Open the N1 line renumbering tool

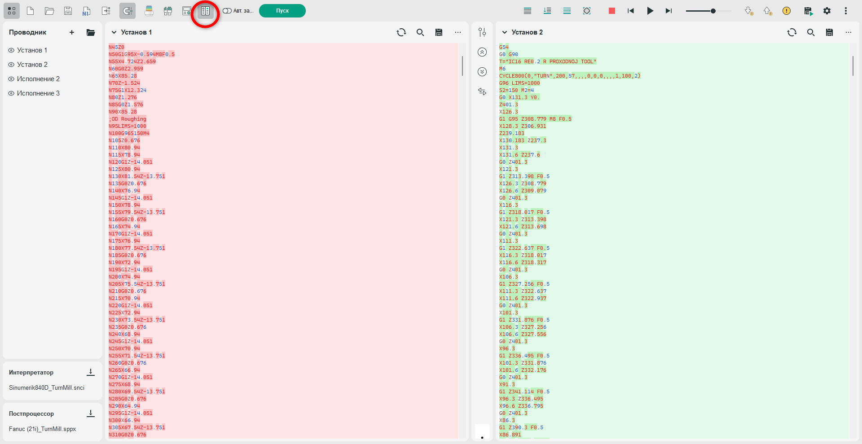point(87,11)
